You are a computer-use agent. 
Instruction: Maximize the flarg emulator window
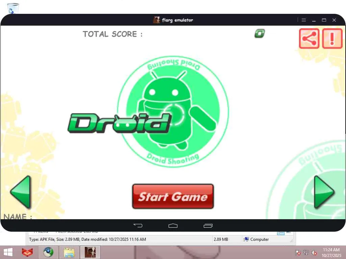(x=324, y=20)
